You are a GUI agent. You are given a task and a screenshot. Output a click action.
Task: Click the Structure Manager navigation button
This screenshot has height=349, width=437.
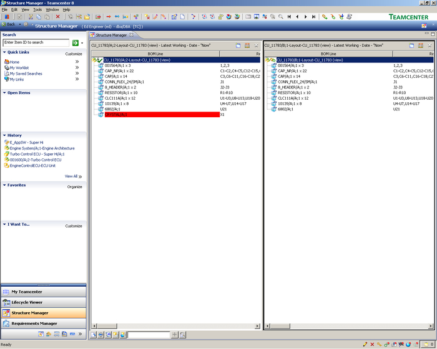point(44,313)
